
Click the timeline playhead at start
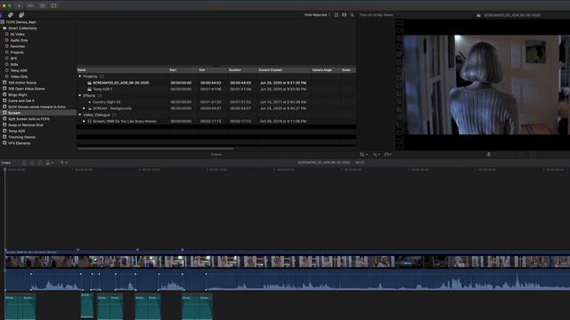pos(4,170)
